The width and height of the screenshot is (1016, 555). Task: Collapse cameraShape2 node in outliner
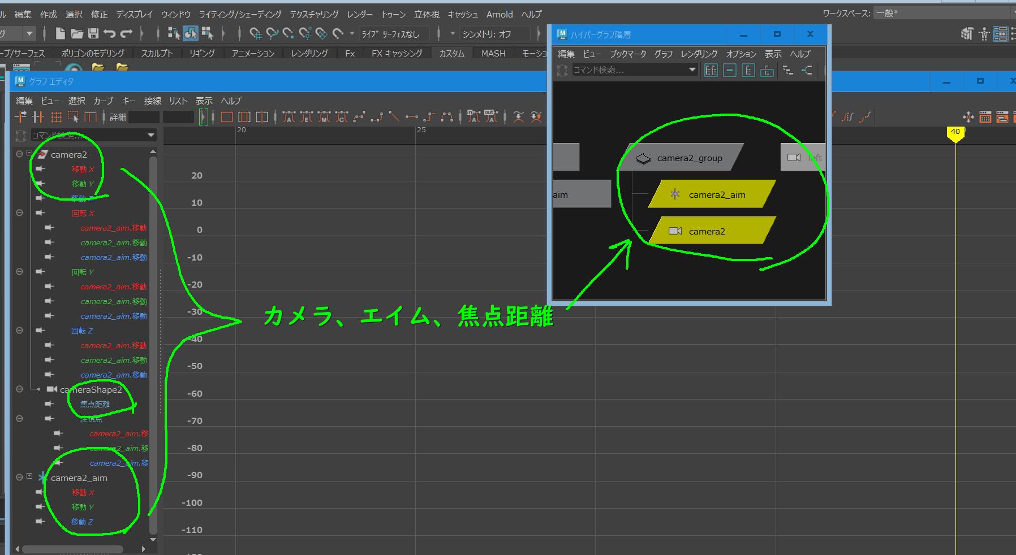point(20,389)
